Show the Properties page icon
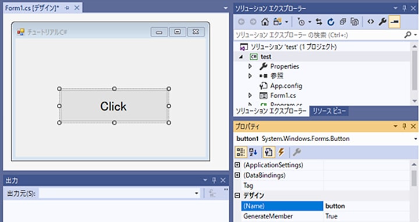 click(x=268, y=152)
